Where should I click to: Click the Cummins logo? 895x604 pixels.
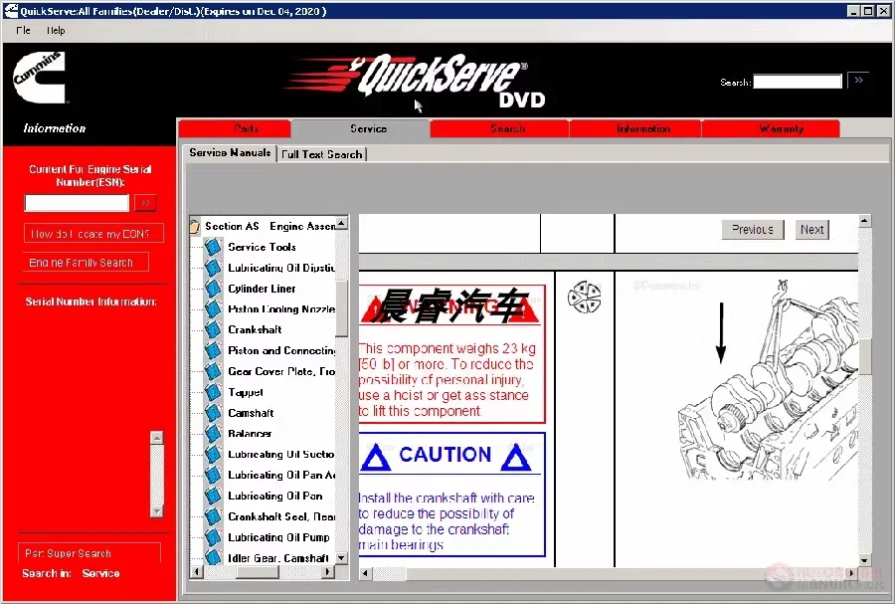pyautogui.click(x=40, y=77)
